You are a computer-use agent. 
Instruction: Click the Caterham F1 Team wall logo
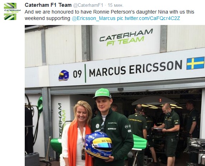(x=126, y=37)
